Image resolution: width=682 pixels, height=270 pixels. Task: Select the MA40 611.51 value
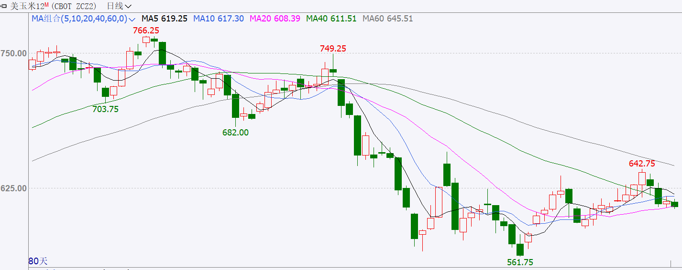pyautogui.click(x=331, y=19)
